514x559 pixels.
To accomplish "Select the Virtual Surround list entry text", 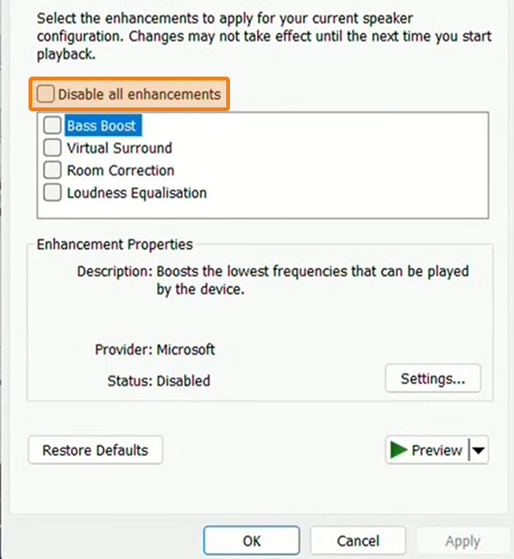I will (119, 148).
